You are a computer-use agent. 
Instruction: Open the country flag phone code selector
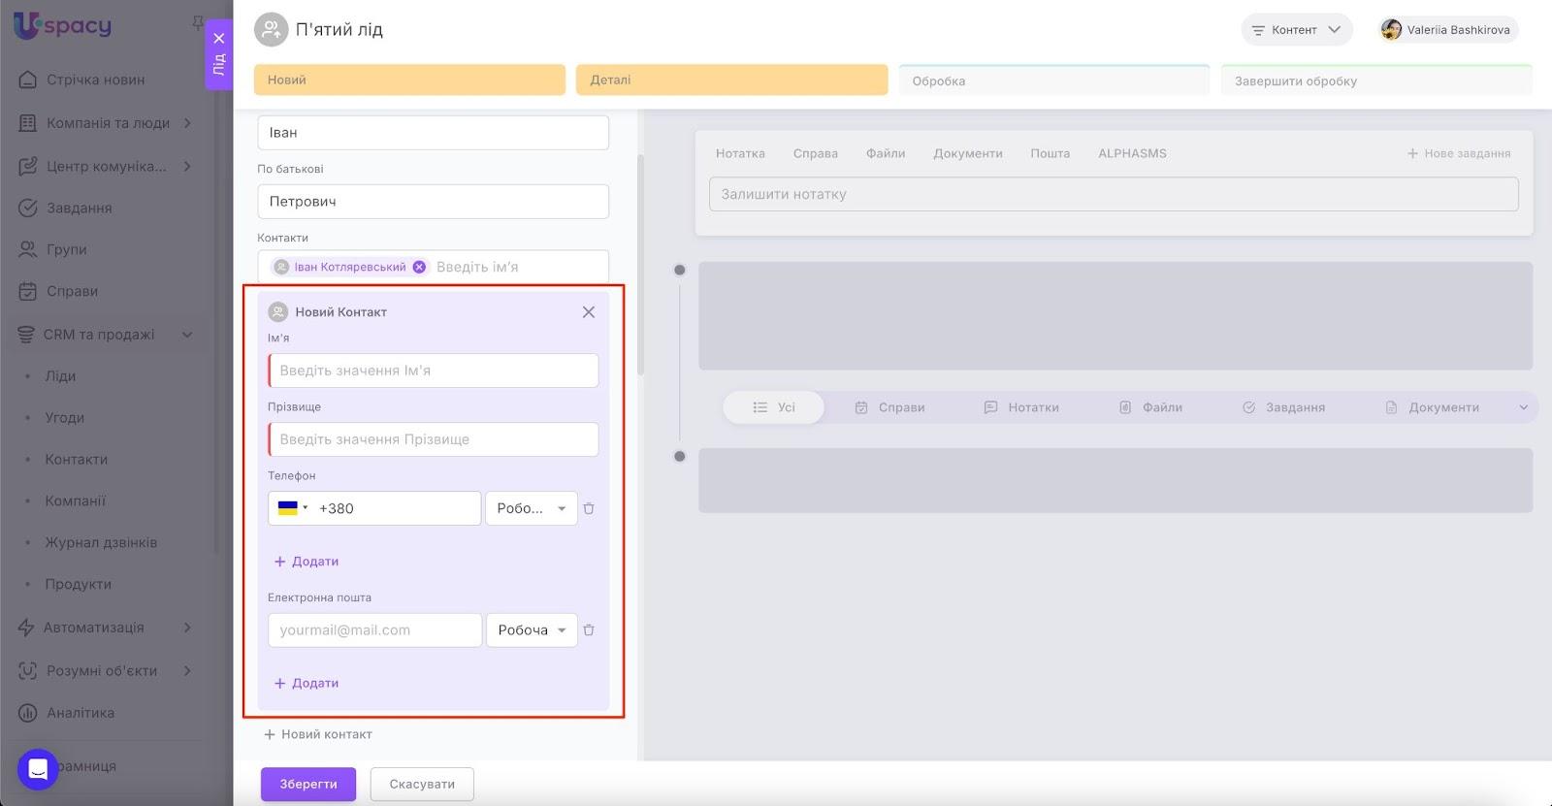(292, 508)
